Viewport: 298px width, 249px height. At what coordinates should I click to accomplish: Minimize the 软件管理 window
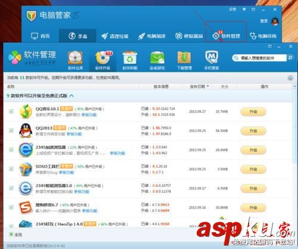click(x=279, y=47)
